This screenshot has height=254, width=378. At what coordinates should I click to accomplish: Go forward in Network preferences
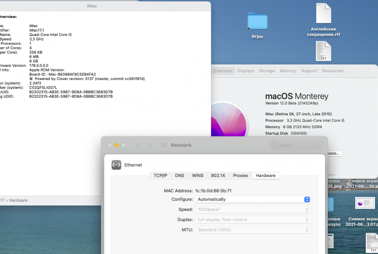click(150, 145)
